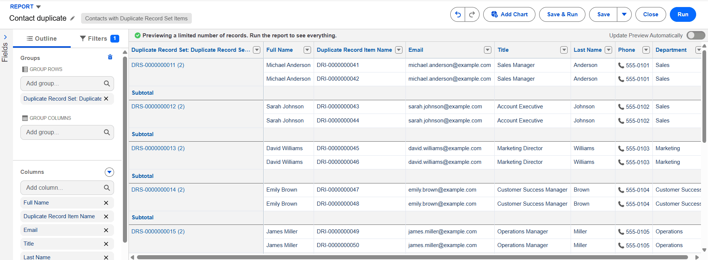Toggle Update Preview Automatically switch
The width and height of the screenshot is (708, 260).
pos(696,35)
